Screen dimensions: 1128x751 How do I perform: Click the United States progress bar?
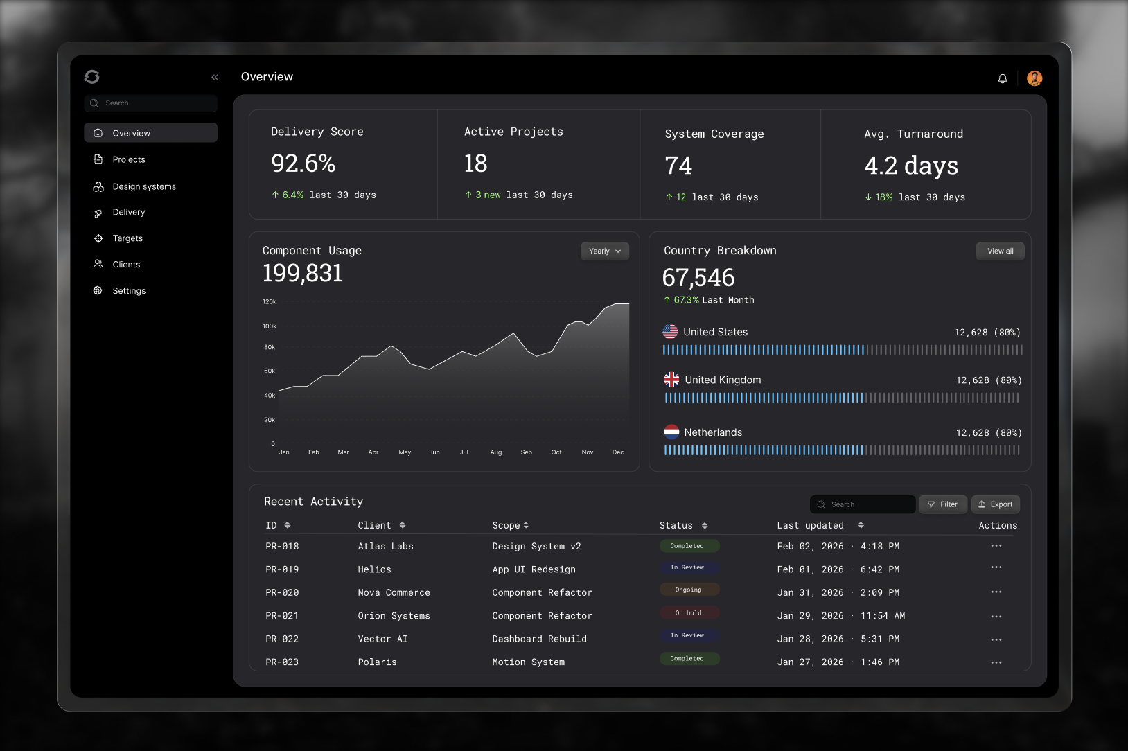pyautogui.click(x=842, y=350)
